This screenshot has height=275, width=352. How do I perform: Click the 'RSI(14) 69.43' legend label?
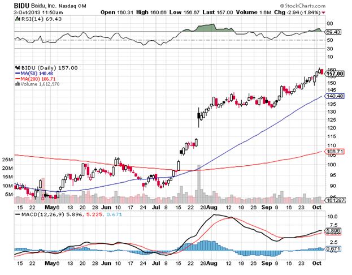point(41,19)
